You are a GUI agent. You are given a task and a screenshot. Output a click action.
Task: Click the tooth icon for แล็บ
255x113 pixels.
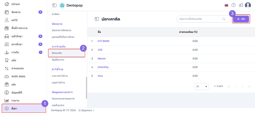pyautogui.click(x=7, y=60)
